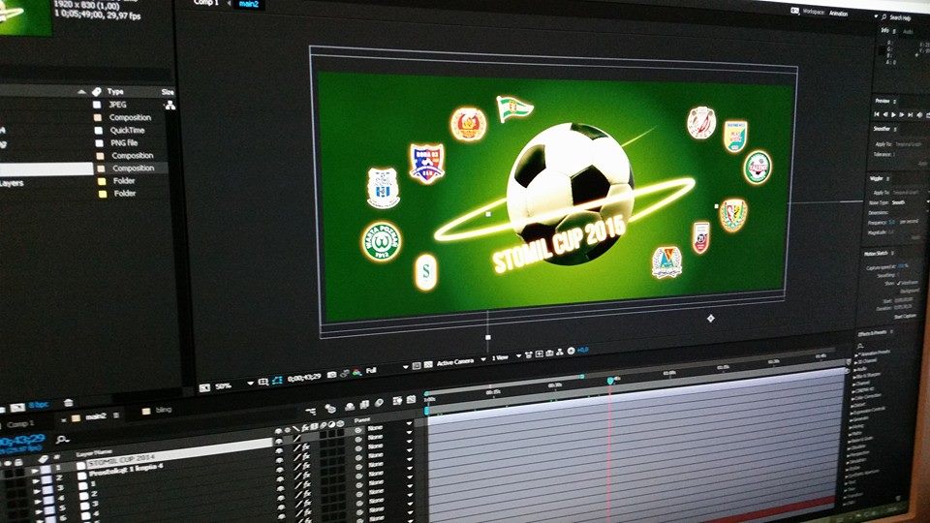This screenshot has width=930, height=523.
Task: Take a snapshot with the camera icon
Action: pos(332,375)
